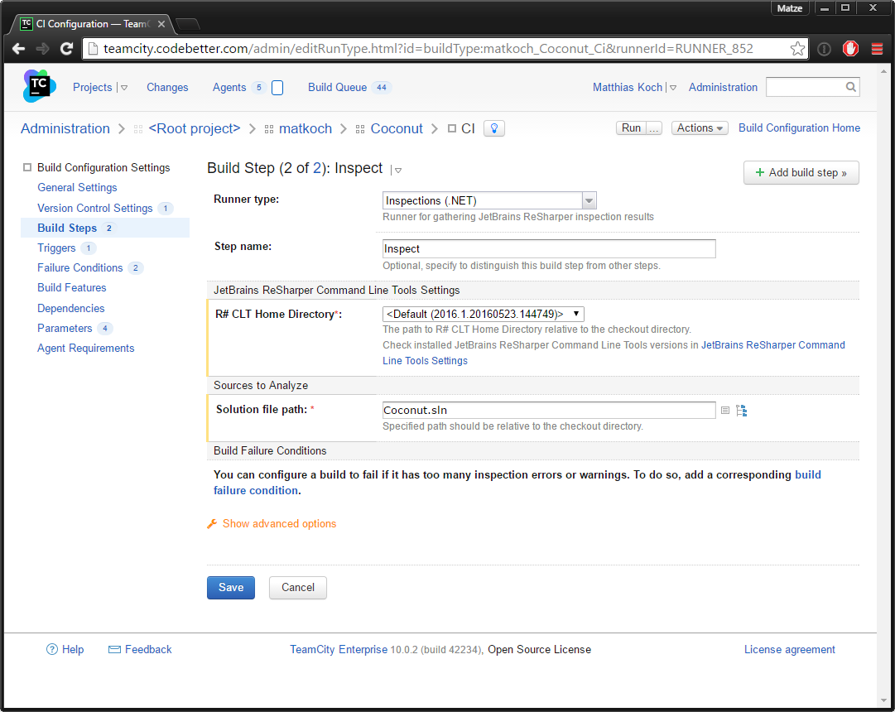This screenshot has height=712, width=895.
Task: Click the Run button
Action: pos(631,127)
